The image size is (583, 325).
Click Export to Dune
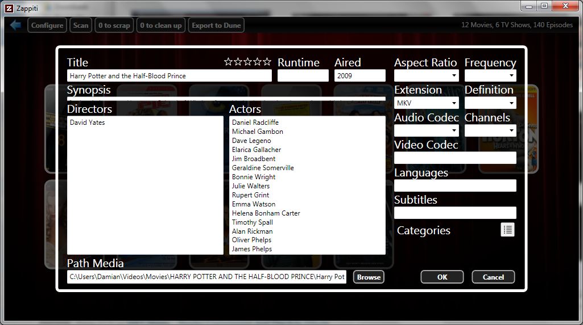[216, 25]
